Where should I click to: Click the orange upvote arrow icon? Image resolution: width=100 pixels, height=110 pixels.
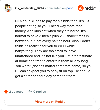point(6,92)
